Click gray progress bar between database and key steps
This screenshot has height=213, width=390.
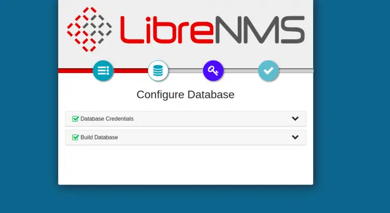[186, 71]
